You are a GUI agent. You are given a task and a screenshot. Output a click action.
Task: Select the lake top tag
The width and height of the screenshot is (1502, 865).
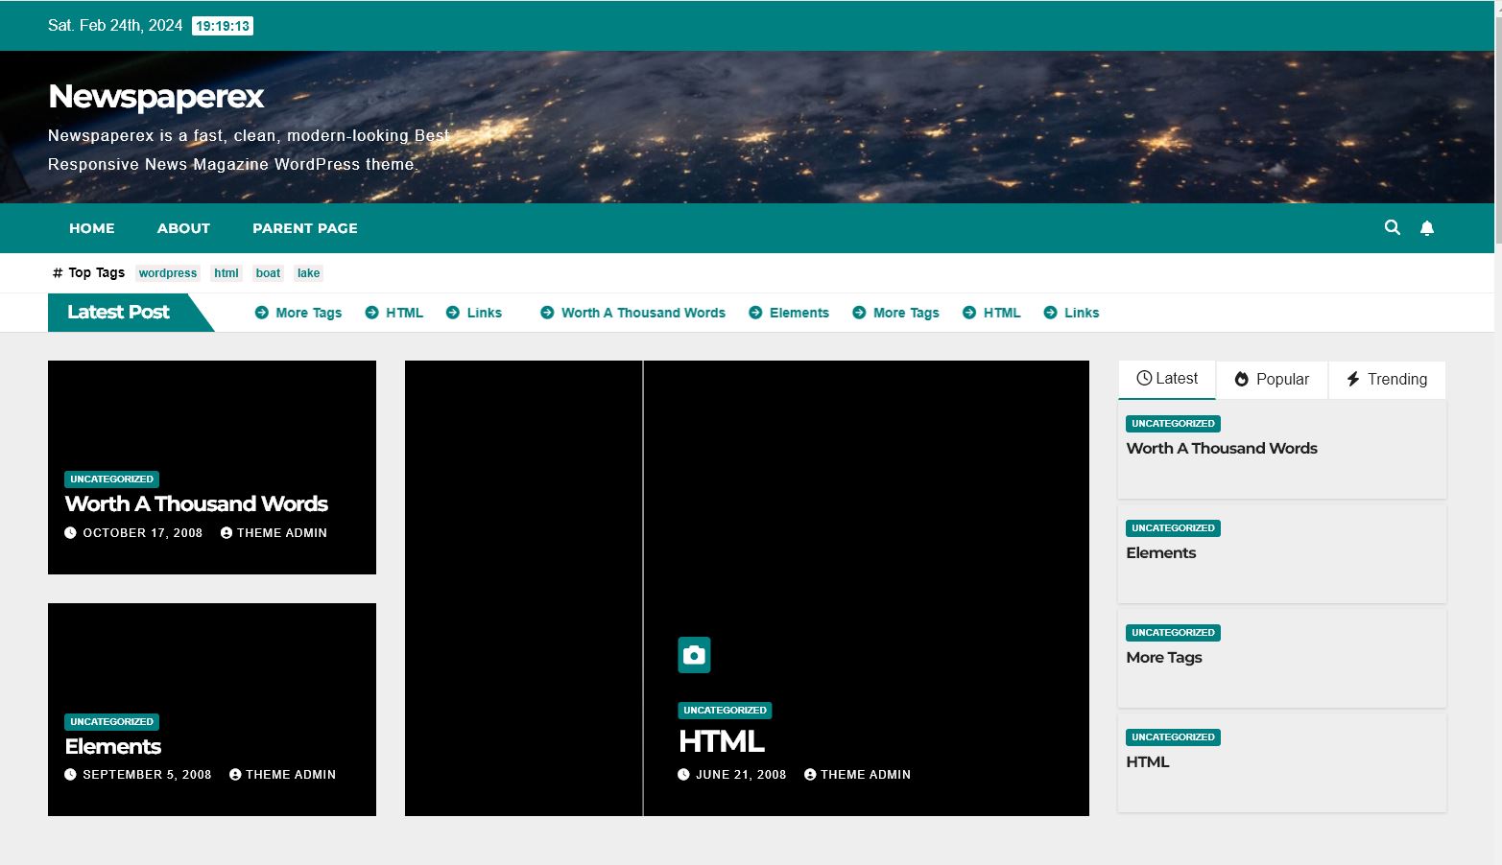click(x=308, y=273)
